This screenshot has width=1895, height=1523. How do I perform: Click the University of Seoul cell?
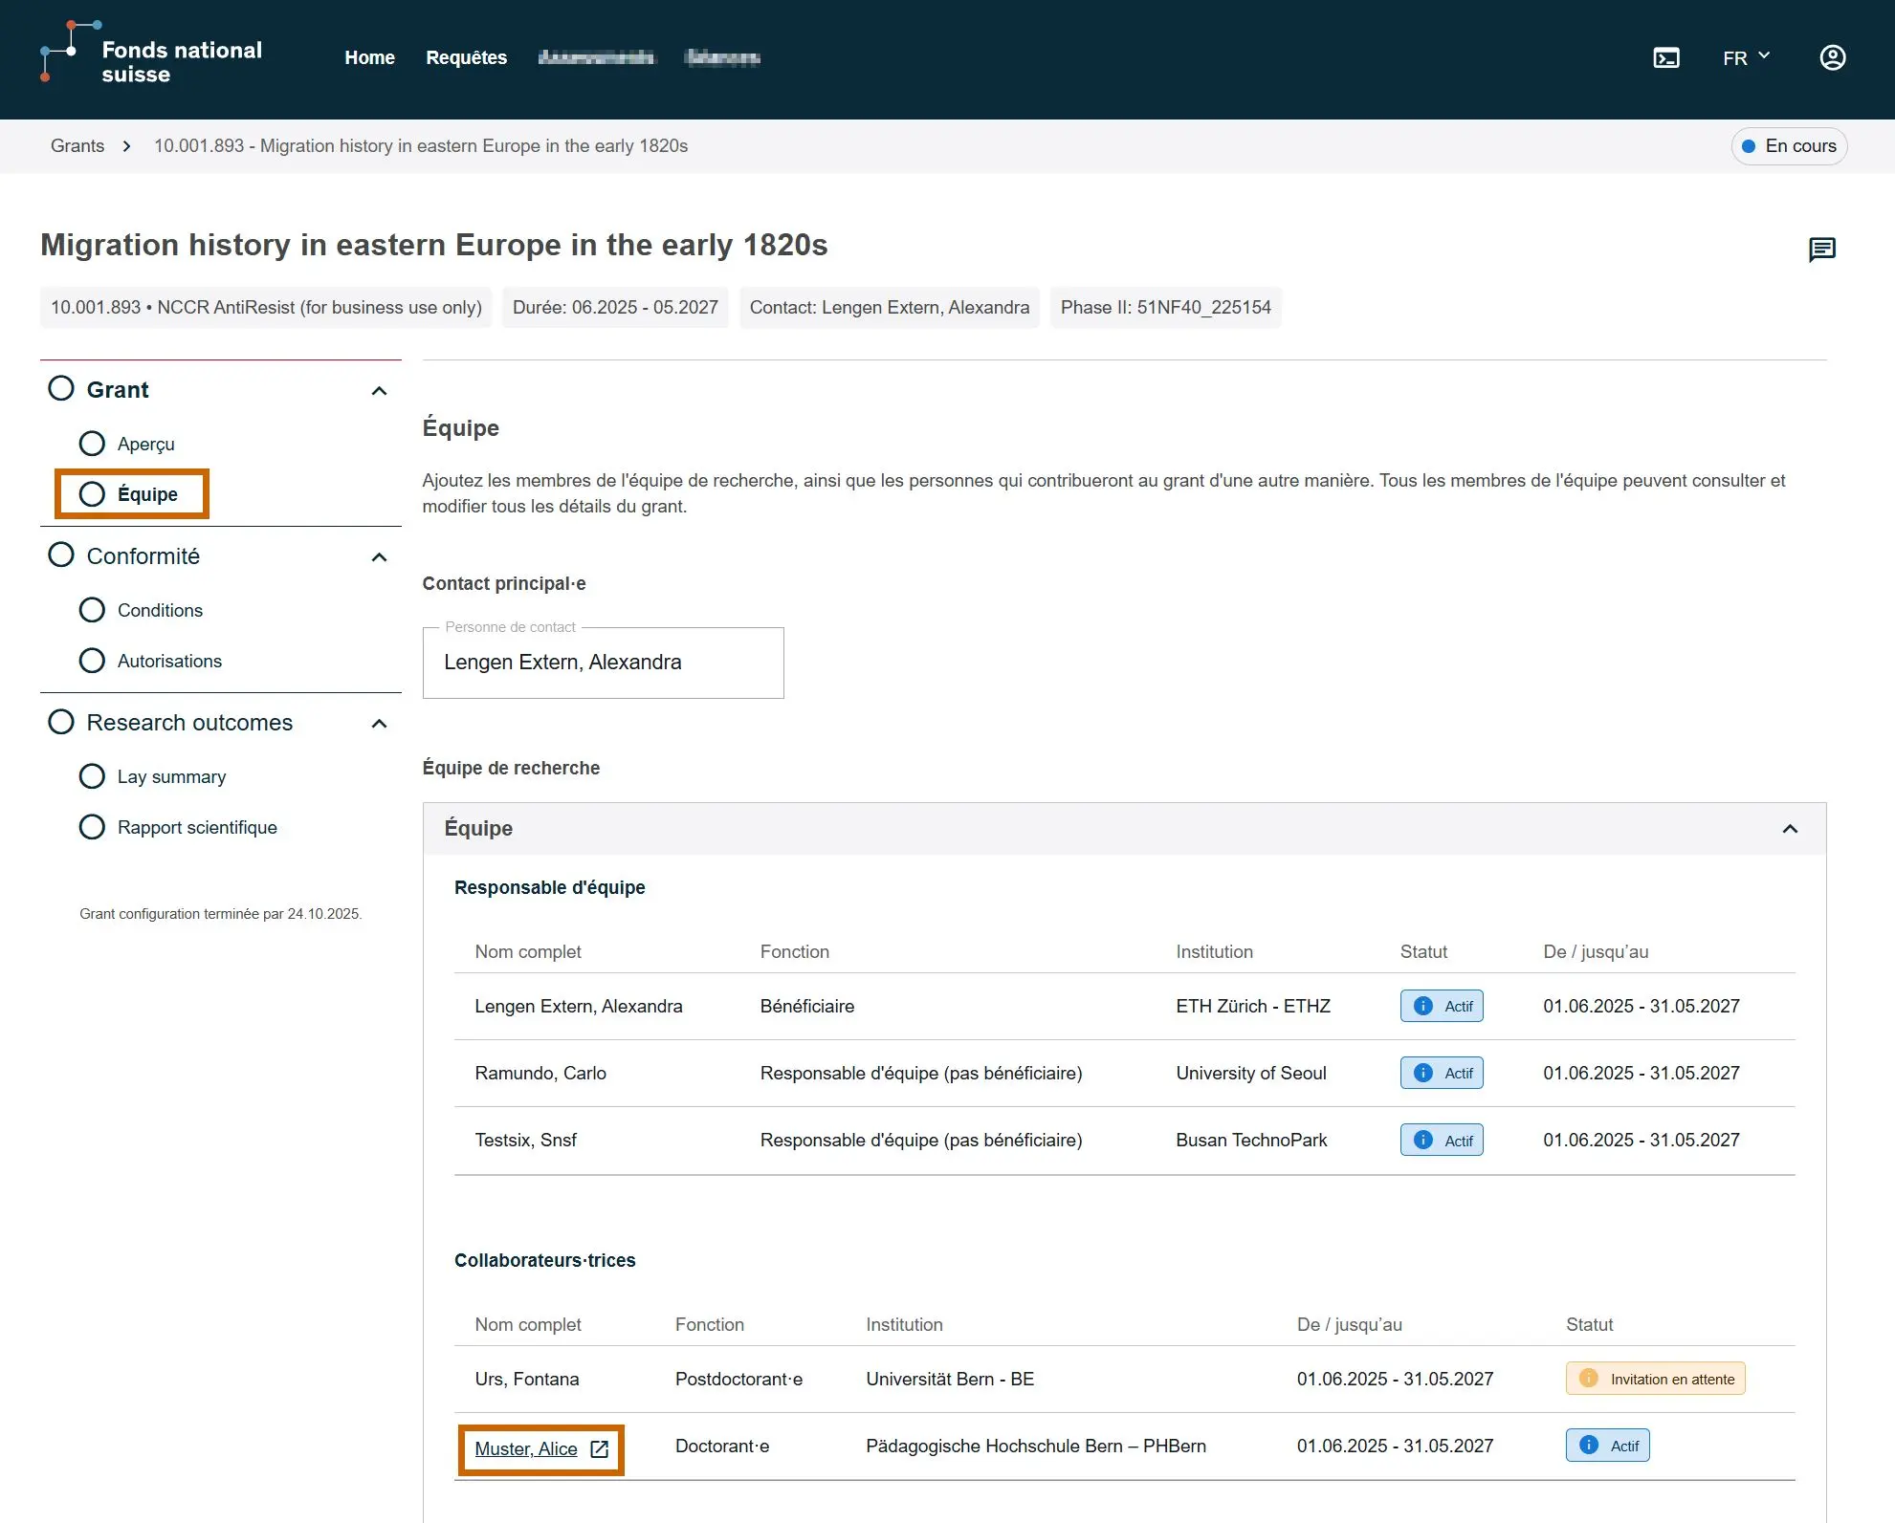tap(1251, 1074)
